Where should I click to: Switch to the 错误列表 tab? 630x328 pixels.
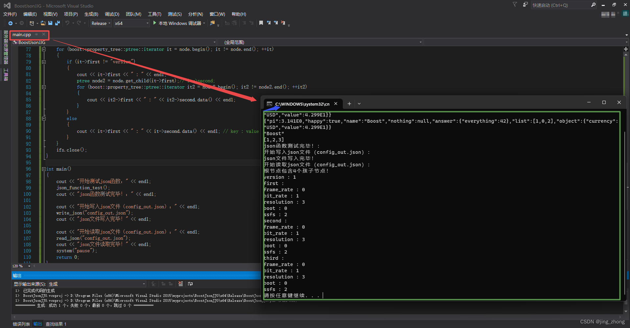pyautogui.click(x=21, y=324)
